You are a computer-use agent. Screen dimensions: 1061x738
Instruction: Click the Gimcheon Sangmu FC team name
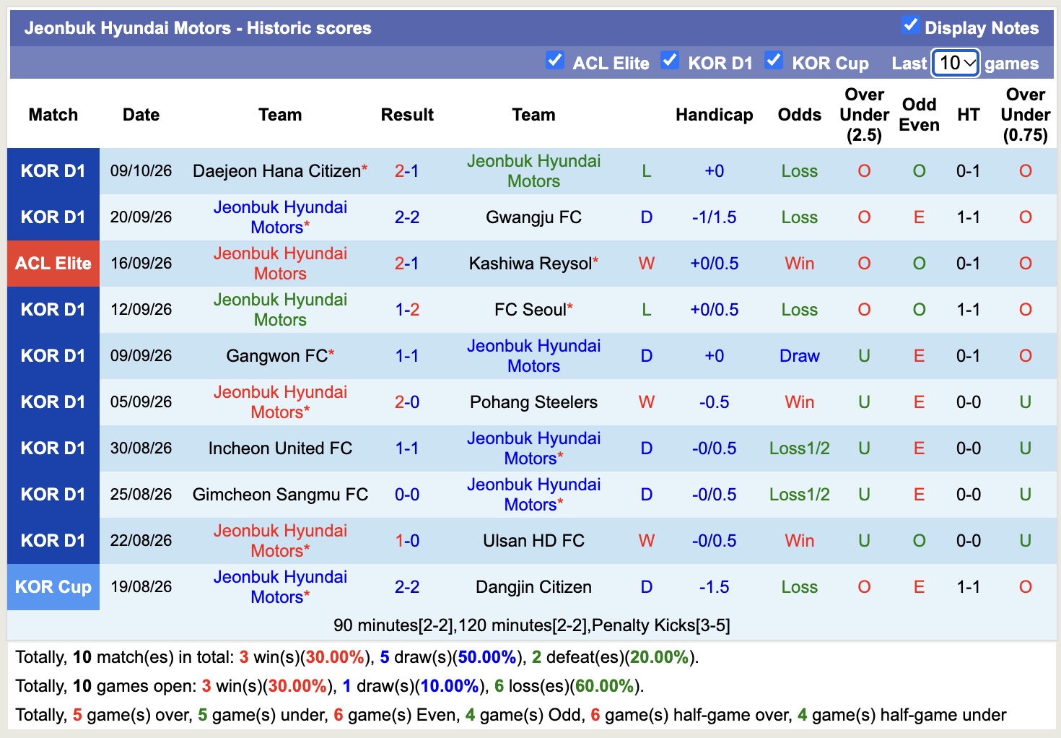(x=280, y=495)
